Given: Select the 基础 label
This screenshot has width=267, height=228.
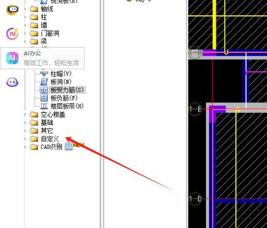Looking at the screenshot, I should click(47, 122).
